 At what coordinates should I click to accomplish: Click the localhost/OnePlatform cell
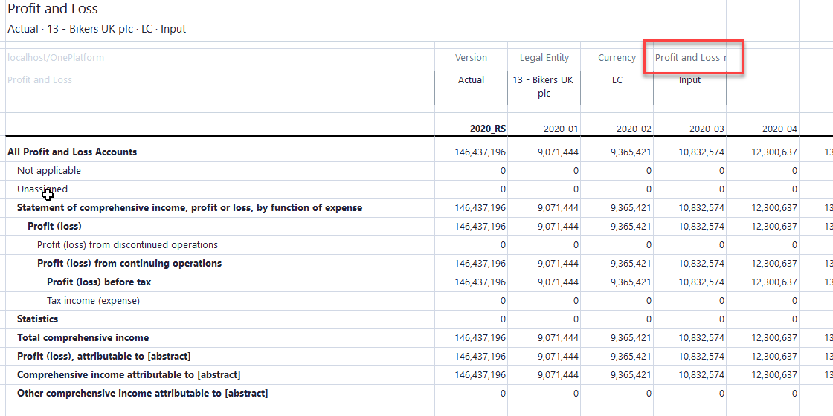point(56,58)
